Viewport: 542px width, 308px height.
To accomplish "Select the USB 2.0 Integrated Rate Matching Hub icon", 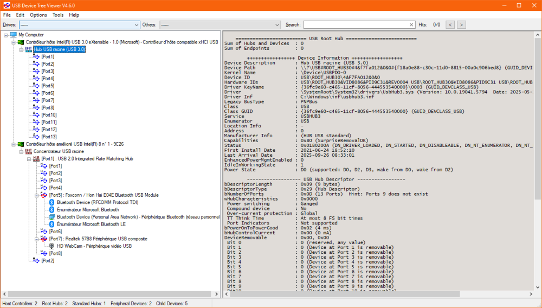I will 36,159.
